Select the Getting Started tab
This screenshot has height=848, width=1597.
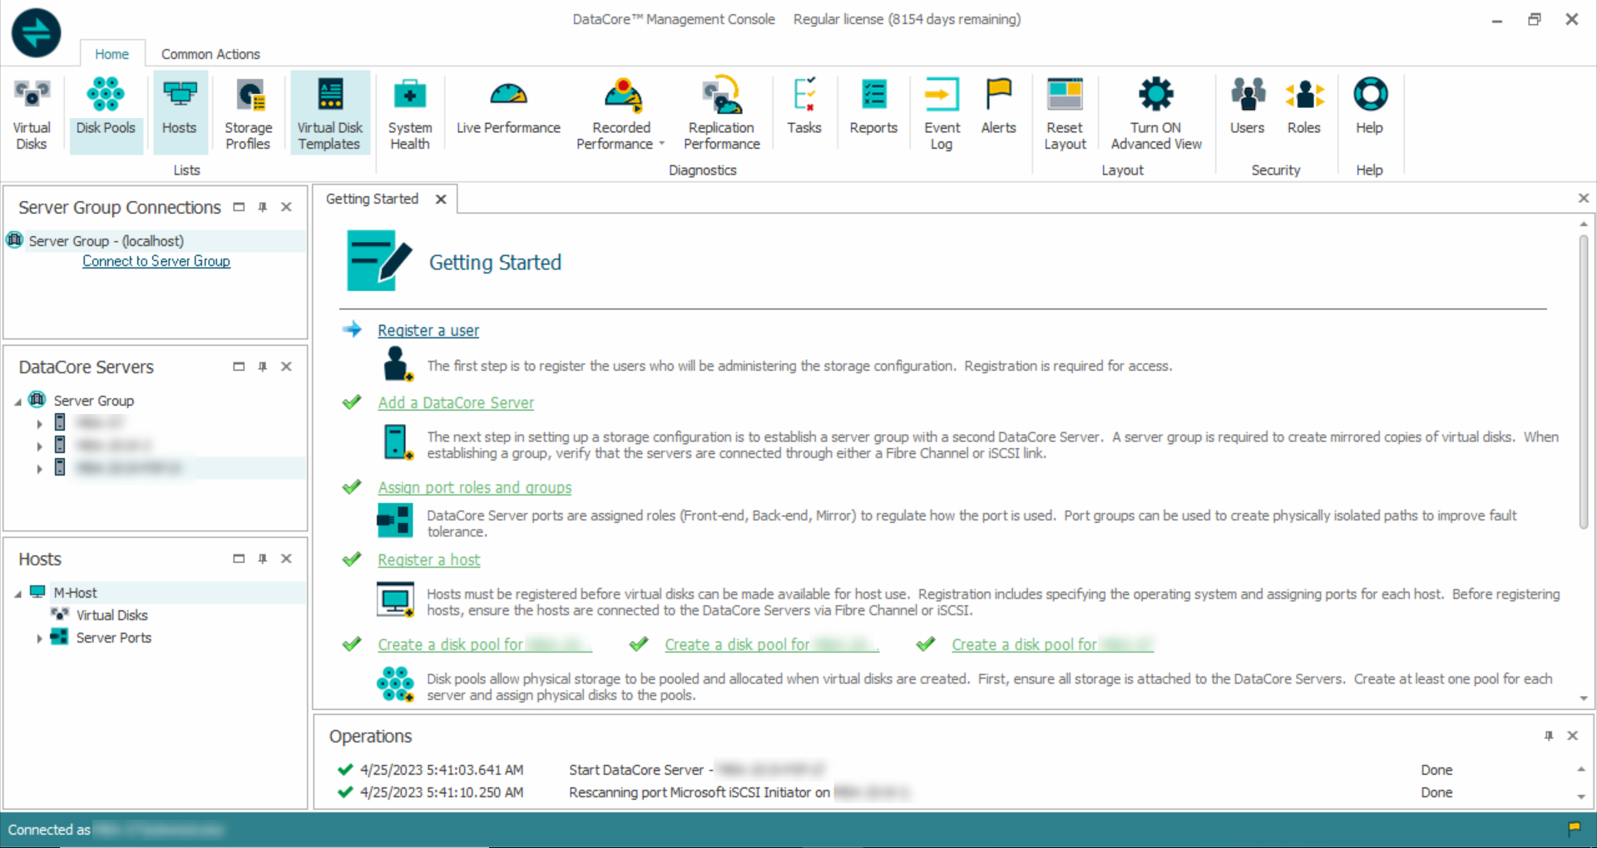tap(372, 199)
